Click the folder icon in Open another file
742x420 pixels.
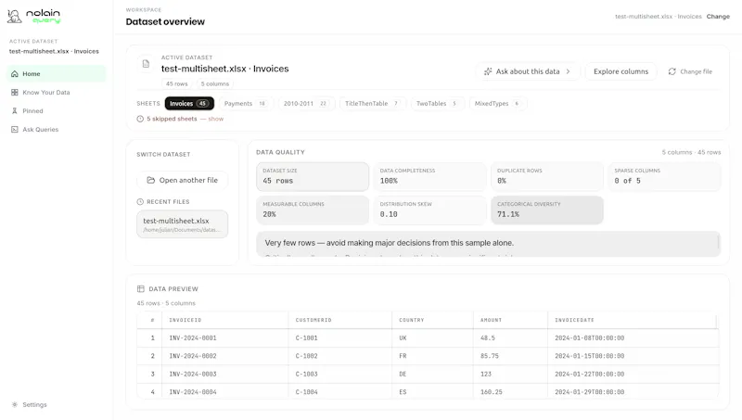(x=150, y=180)
